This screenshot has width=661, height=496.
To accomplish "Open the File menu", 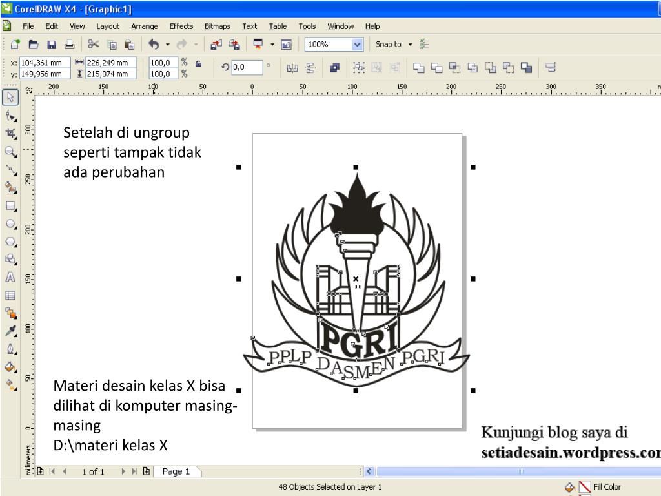I will (28, 26).
